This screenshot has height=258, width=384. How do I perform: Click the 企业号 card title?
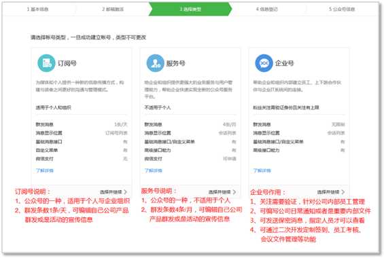(x=284, y=63)
